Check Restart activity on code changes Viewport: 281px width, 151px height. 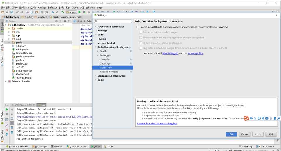(x=140, y=32)
